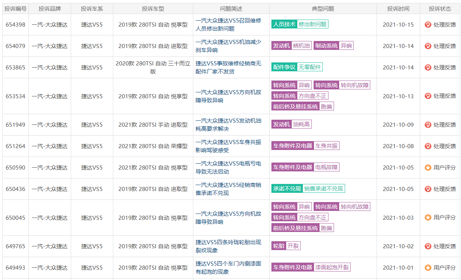Click the 典型问题 column header

(x=323, y=9)
